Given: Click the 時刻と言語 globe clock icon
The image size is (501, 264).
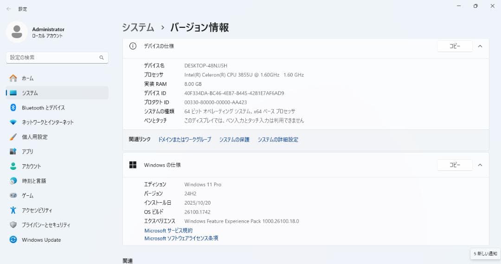Looking at the screenshot, I should (13, 181).
